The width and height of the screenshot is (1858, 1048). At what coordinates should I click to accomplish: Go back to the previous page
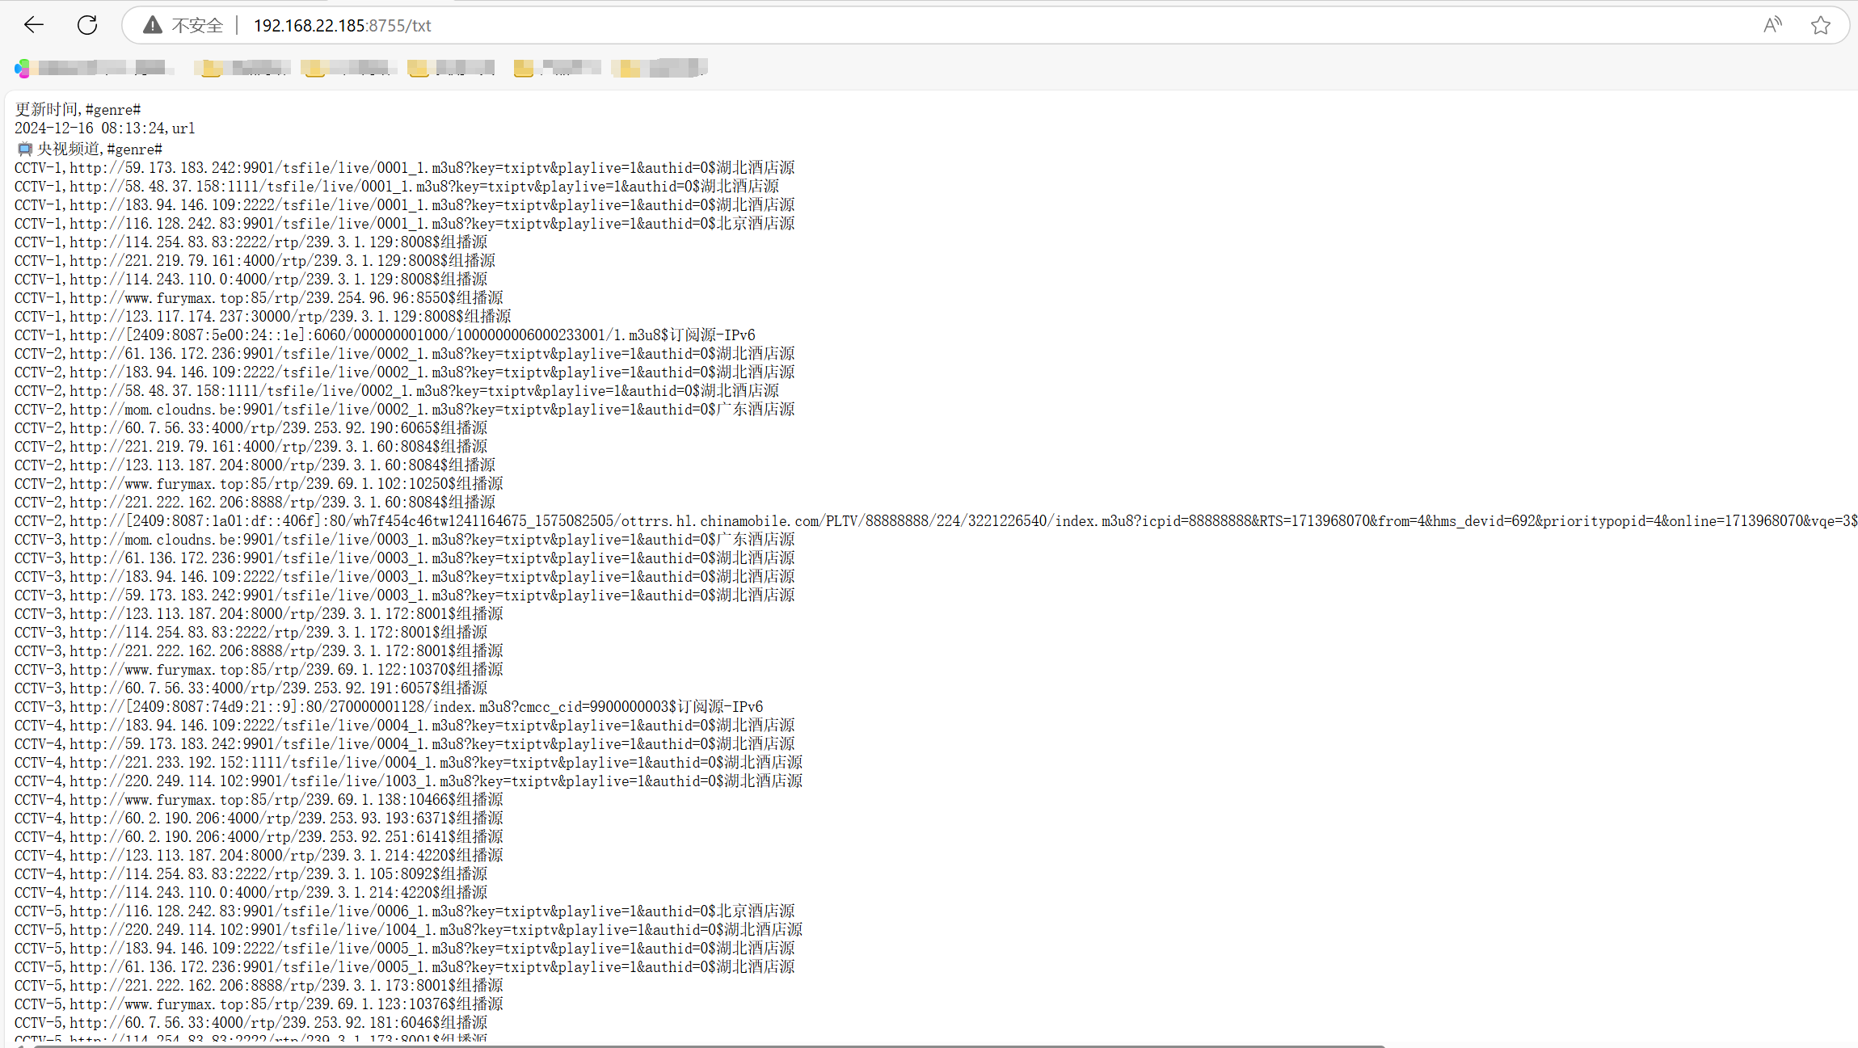pyautogui.click(x=34, y=25)
